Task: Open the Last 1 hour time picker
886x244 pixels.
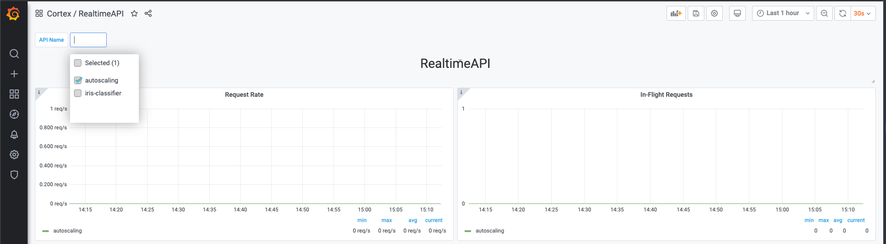Action: [x=783, y=13]
